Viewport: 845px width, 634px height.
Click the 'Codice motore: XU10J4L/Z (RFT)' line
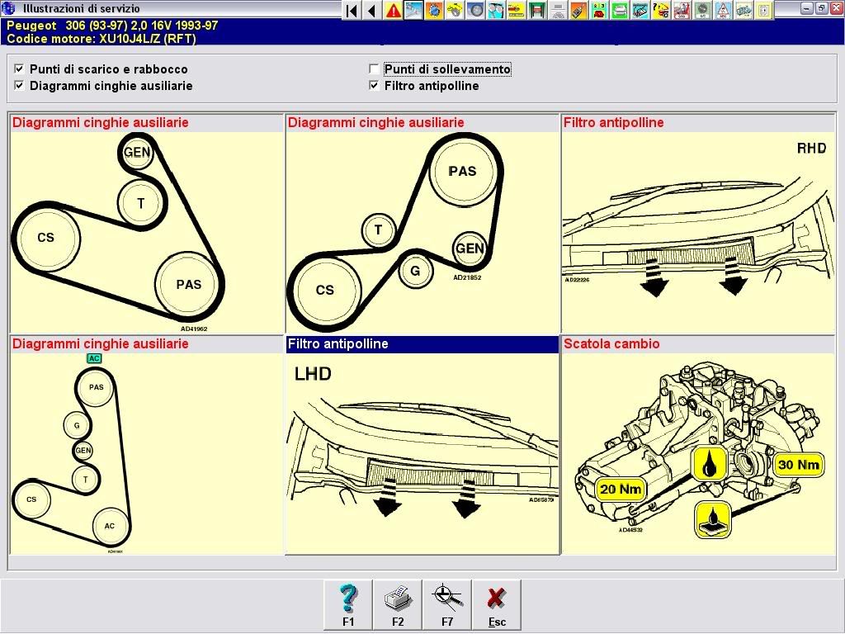101,39
